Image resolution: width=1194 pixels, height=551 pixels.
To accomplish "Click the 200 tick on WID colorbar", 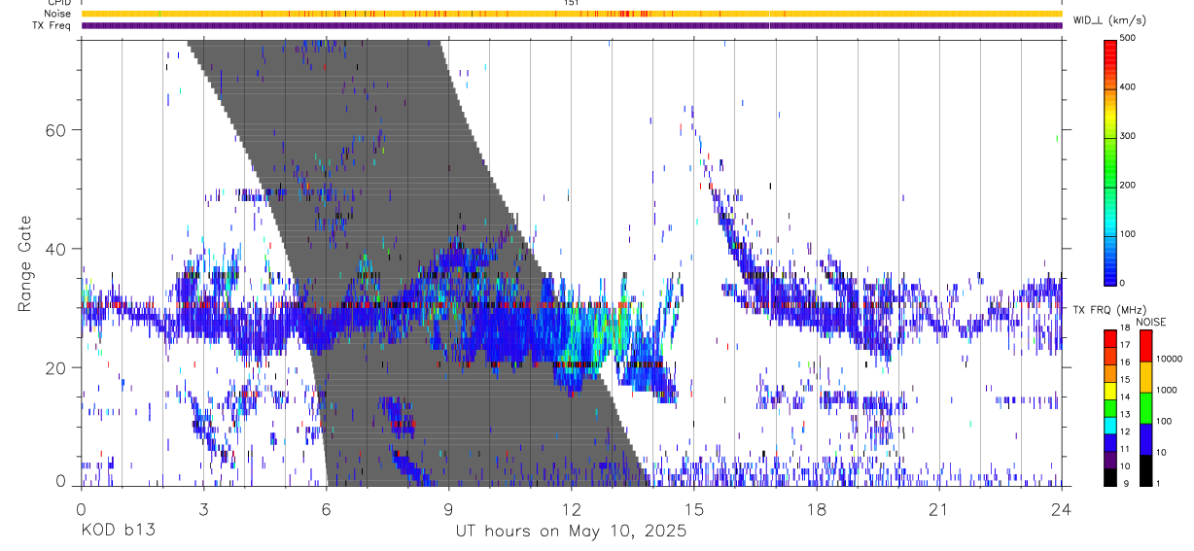I will [1129, 185].
